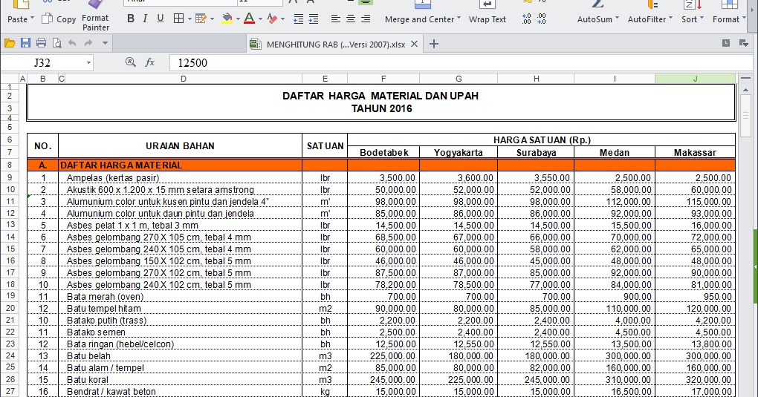758x397 pixels.
Task: Open the quick access toolbar customize arrow
Action: coord(105,43)
